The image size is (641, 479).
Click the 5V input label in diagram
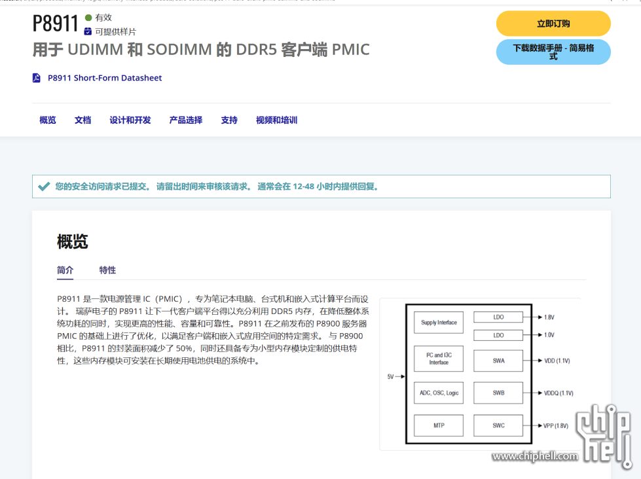tap(390, 376)
